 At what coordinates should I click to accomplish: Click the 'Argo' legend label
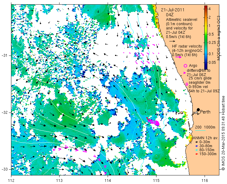[193, 66]
